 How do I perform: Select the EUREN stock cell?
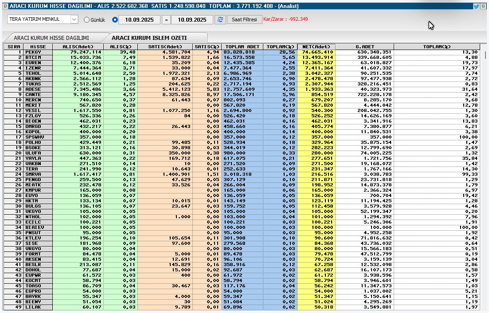[x=38, y=63]
